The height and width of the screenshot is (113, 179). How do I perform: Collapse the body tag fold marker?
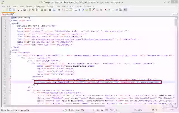pyautogui.click(x=11, y=50)
